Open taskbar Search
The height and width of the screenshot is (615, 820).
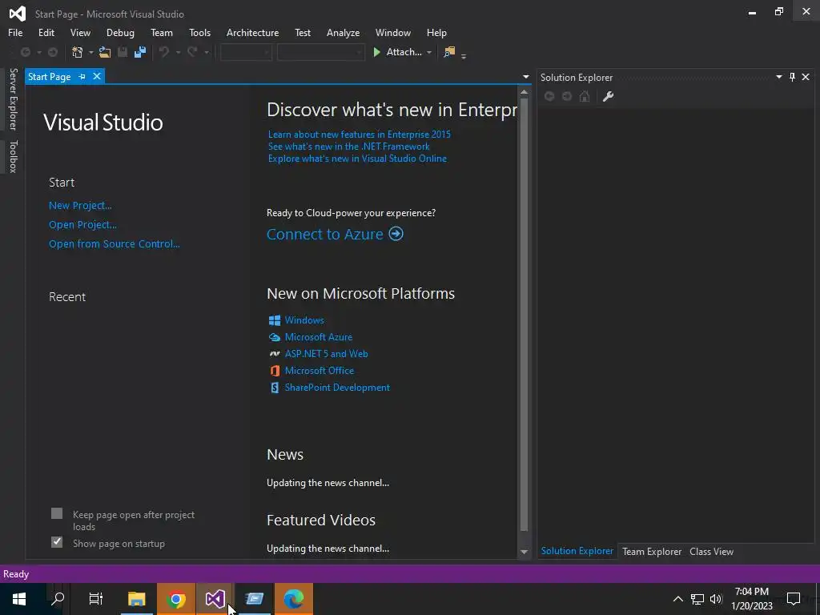[x=58, y=599]
